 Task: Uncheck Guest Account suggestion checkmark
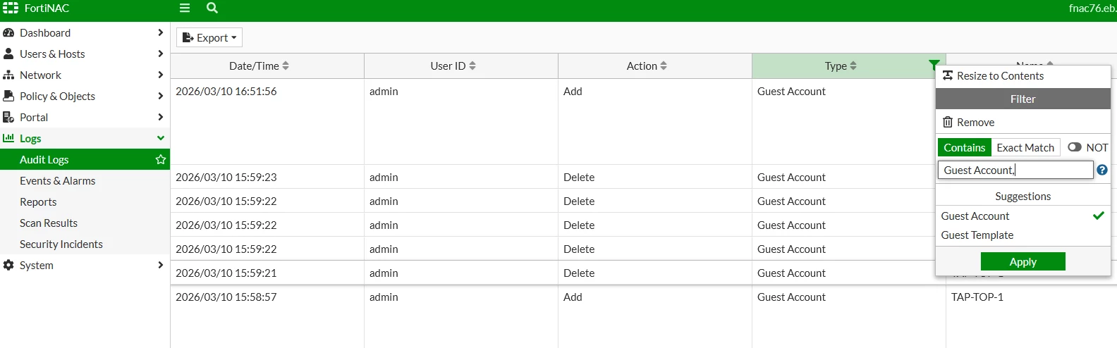click(x=1098, y=216)
